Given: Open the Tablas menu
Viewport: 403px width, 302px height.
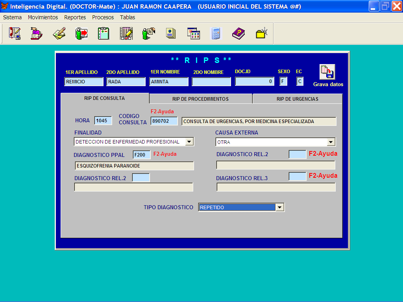Looking at the screenshot, I should 128,17.
